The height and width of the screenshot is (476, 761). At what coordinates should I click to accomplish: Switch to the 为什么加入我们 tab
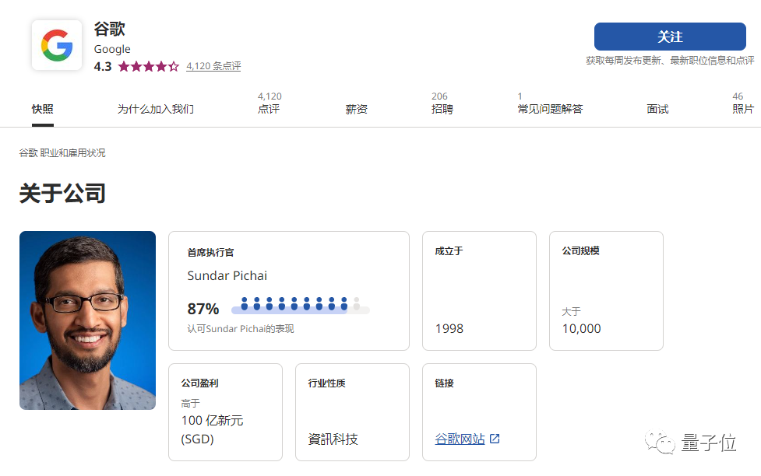(x=155, y=109)
